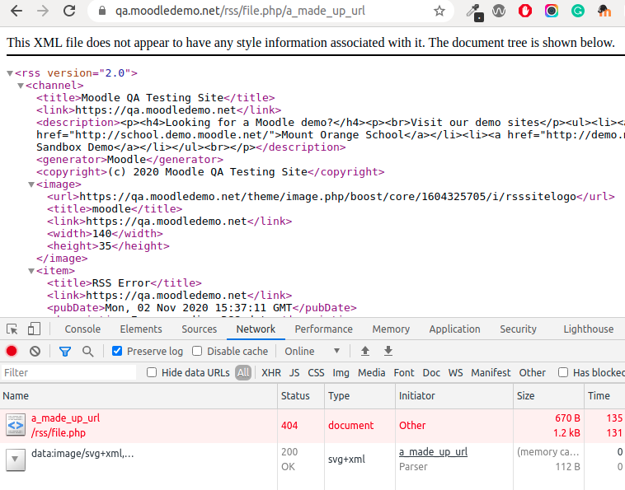Open network search with magnifier icon
The height and width of the screenshot is (490, 625).
[87, 352]
